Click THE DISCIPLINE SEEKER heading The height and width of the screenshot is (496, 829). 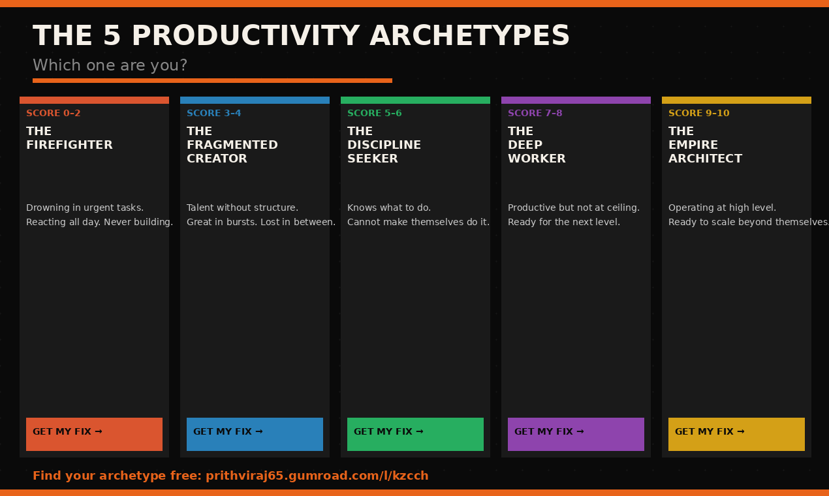coord(384,145)
